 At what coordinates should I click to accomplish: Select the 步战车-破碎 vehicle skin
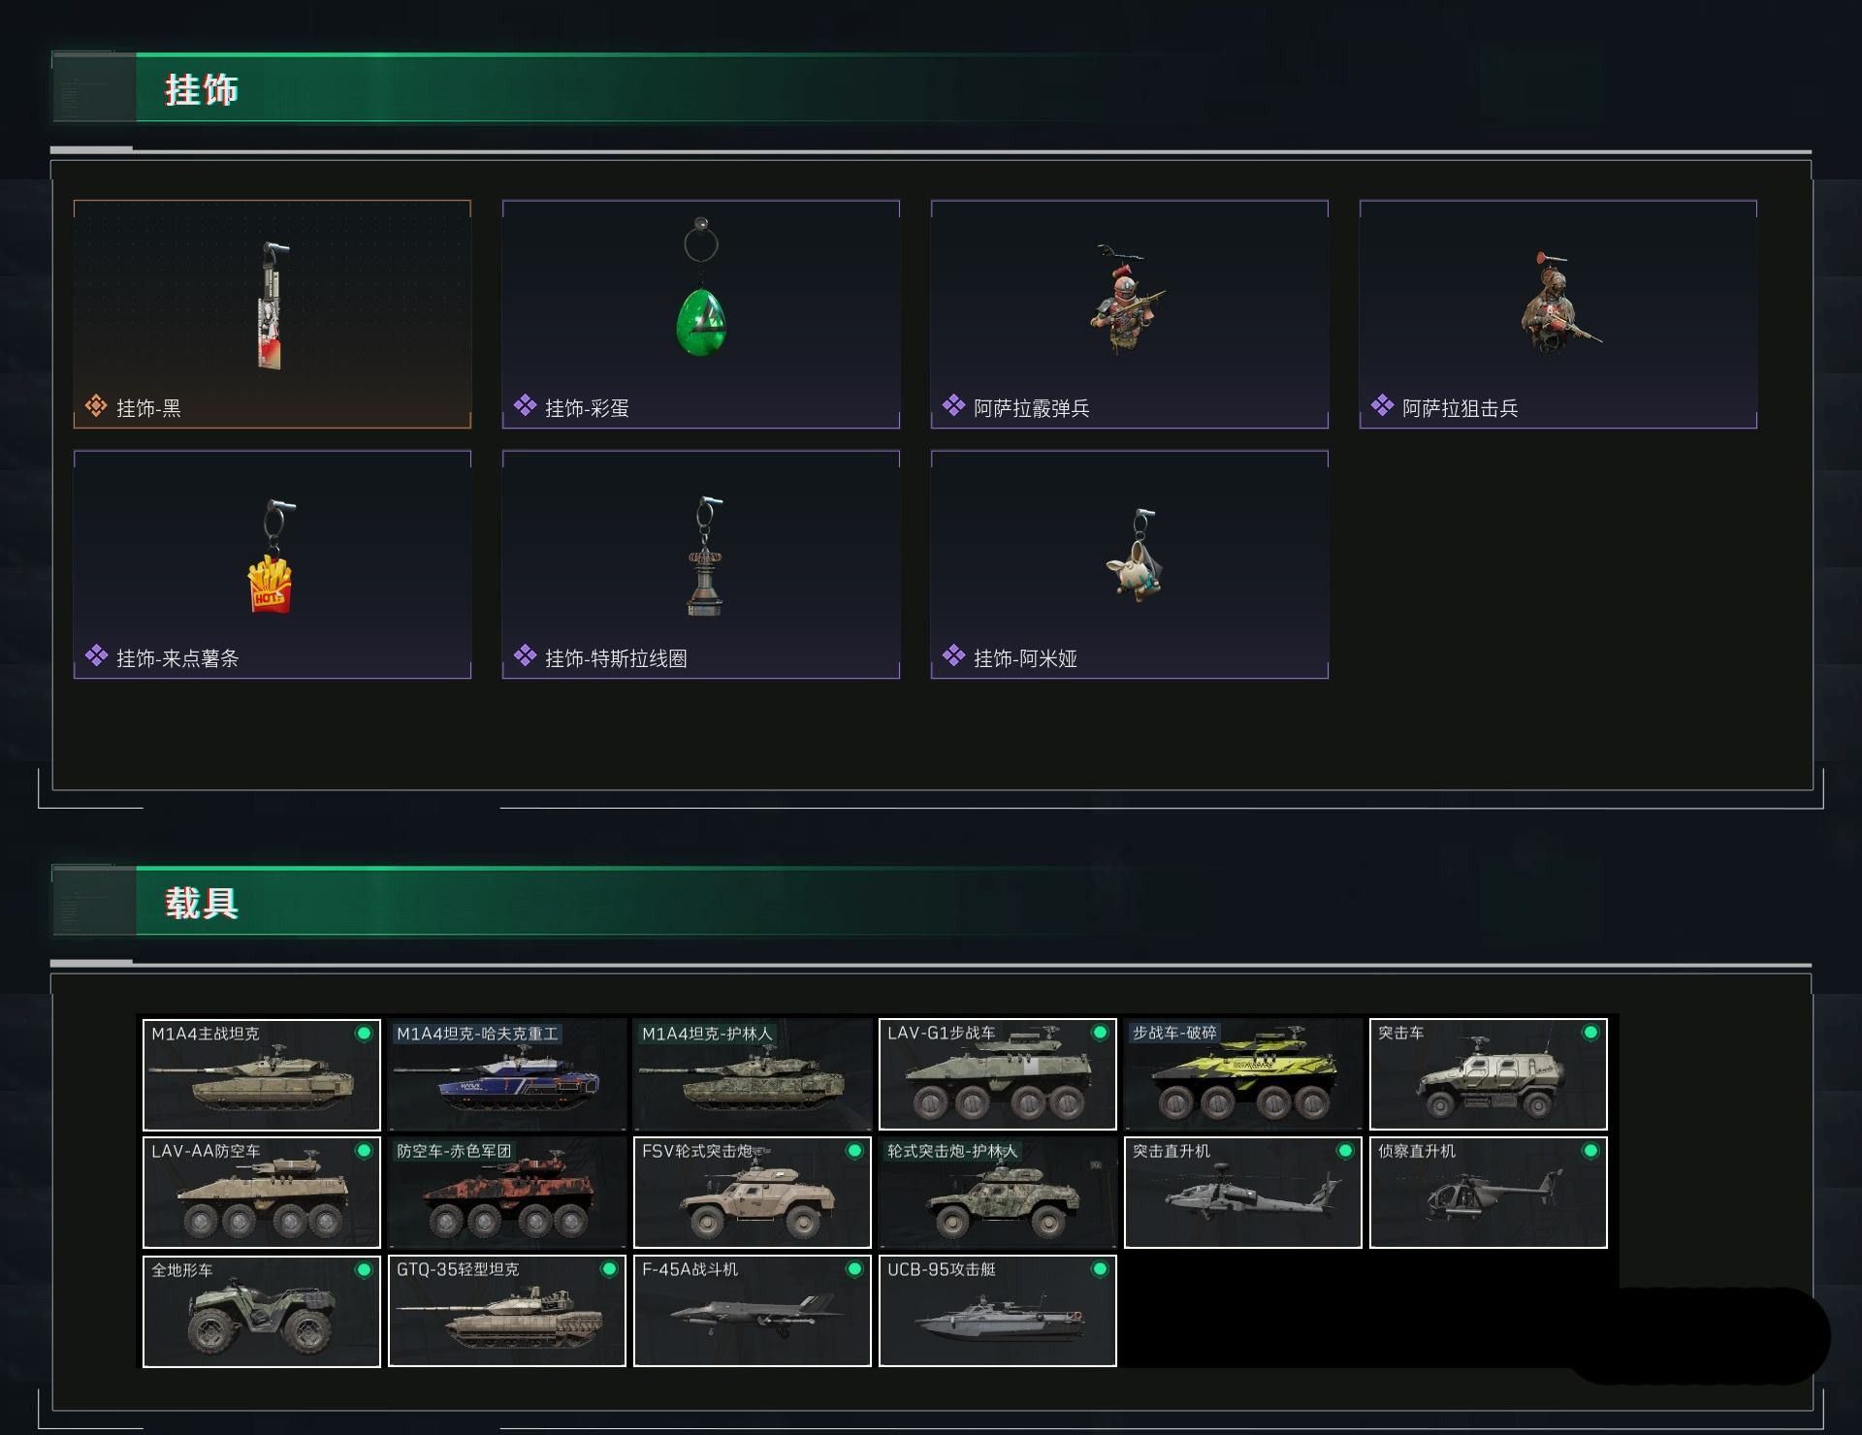(x=1243, y=1074)
